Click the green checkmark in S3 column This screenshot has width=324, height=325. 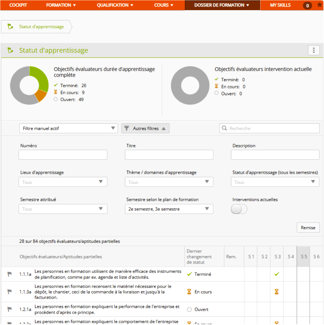click(x=277, y=274)
